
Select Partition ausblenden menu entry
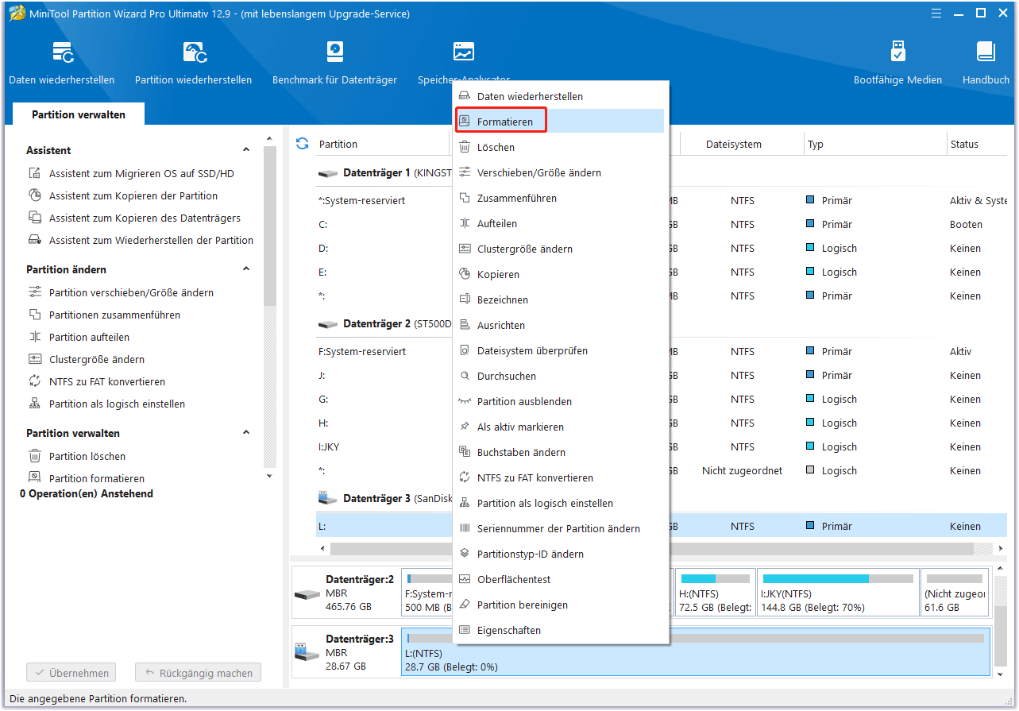pos(559,401)
